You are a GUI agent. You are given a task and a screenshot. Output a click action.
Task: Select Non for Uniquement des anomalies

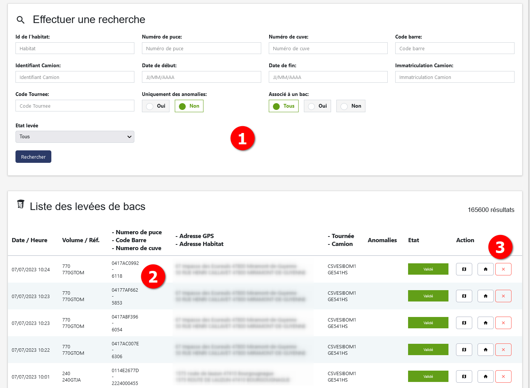coord(189,106)
